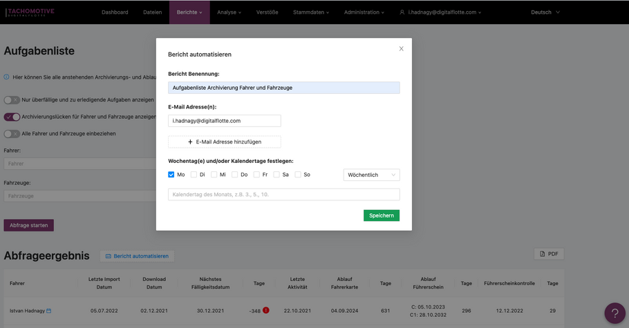The height and width of the screenshot is (328, 629).
Task: Expand the Deutsch language selector
Action: point(545,12)
